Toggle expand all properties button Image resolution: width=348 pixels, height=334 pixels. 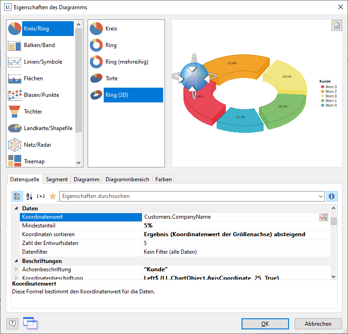click(x=41, y=196)
